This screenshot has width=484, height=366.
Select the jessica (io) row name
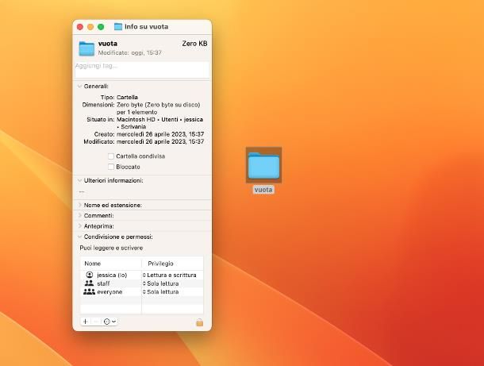pyautogui.click(x=112, y=275)
